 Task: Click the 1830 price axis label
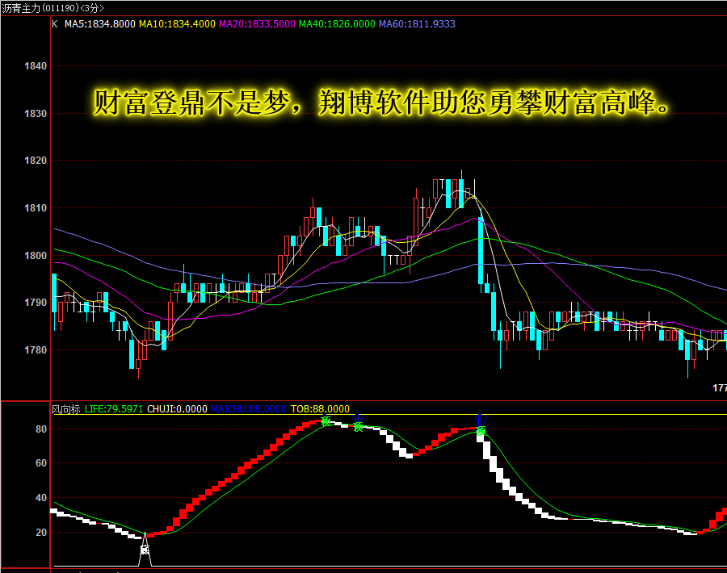pyautogui.click(x=36, y=114)
